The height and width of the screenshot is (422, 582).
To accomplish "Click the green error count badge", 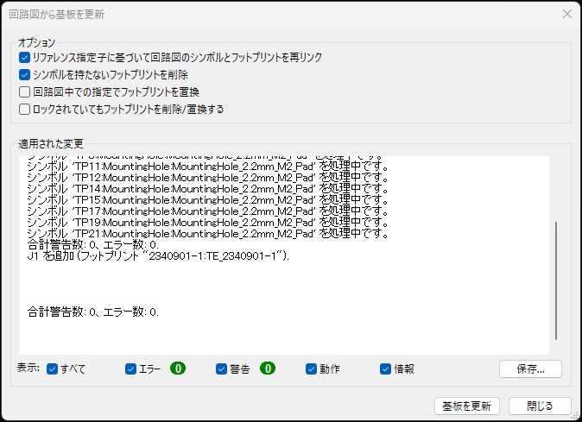I will (178, 368).
